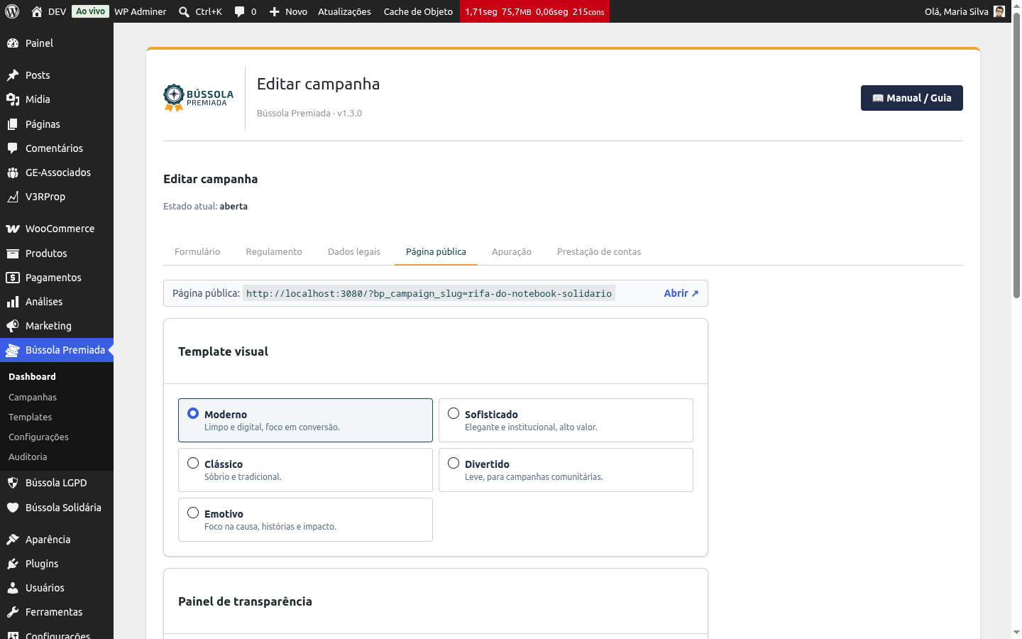
Task: Click the Ferramentas wrench icon
Action: pyautogui.click(x=13, y=612)
